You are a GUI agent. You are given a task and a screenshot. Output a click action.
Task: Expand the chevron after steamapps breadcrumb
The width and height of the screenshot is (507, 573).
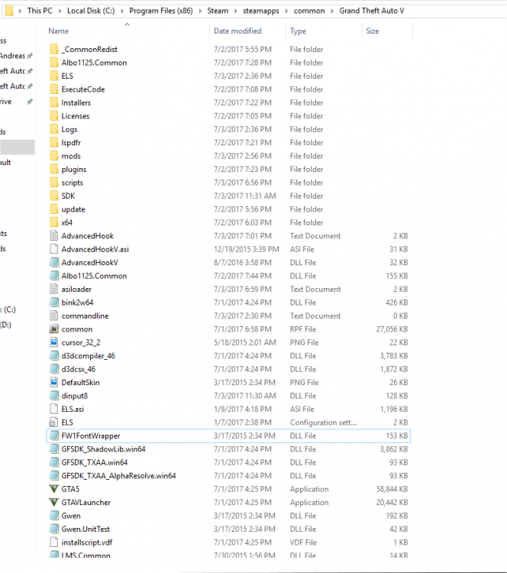(x=286, y=11)
